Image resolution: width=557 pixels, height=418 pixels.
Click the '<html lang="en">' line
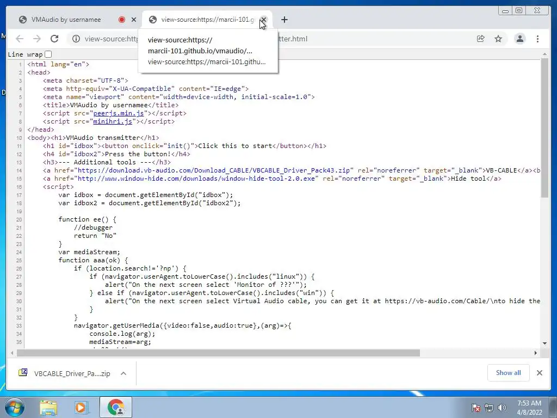click(58, 64)
